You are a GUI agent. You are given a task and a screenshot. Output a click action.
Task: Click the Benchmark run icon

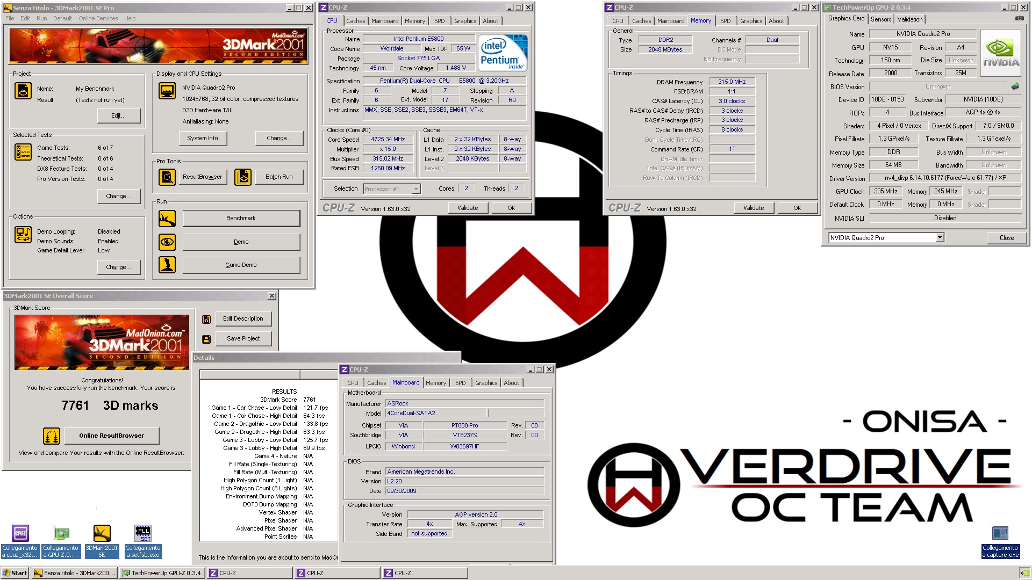coord(167,219)
